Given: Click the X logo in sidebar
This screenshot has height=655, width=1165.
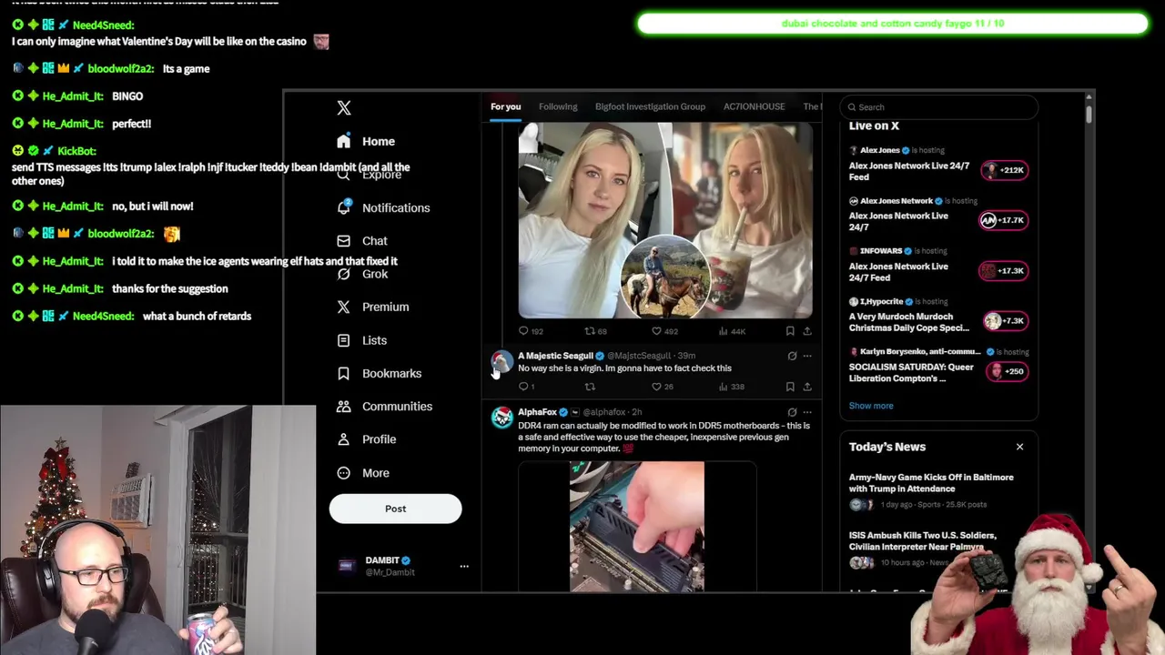Looking at the screenshot, I should [x=344, y=108].
